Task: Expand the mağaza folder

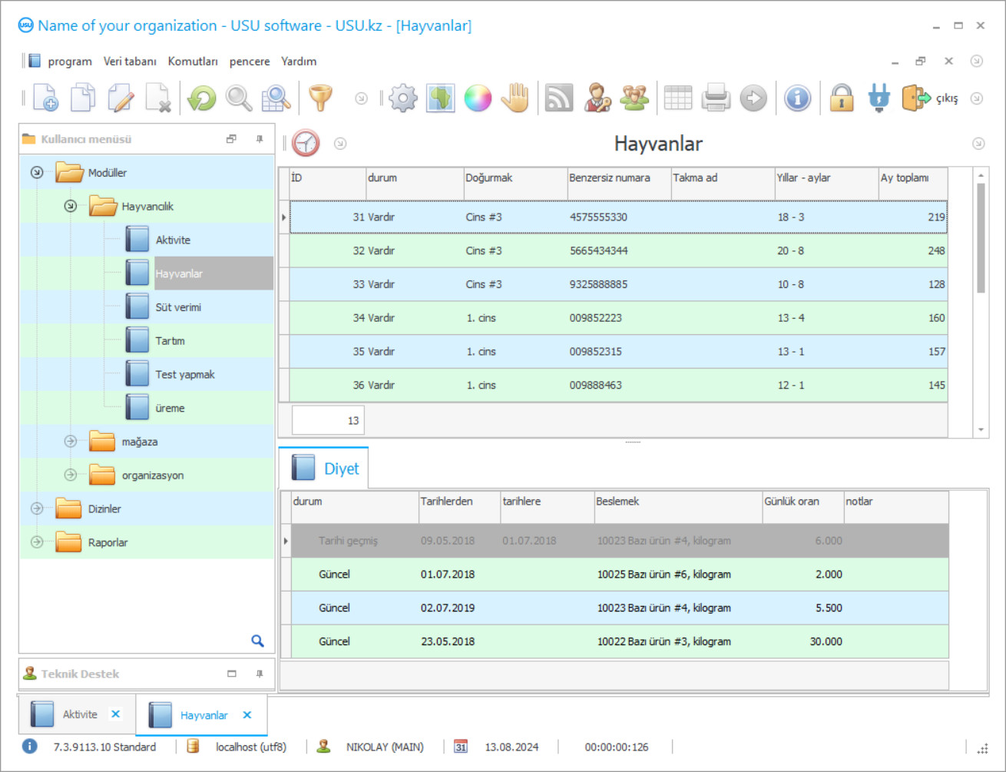Action: pos(71,442)
